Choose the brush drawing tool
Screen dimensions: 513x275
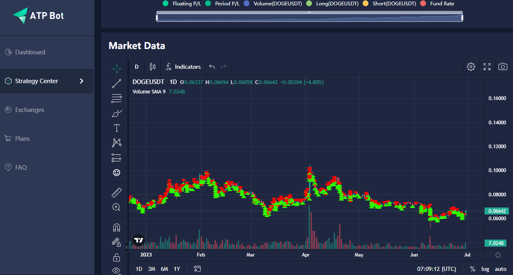[x=117, y=113]
